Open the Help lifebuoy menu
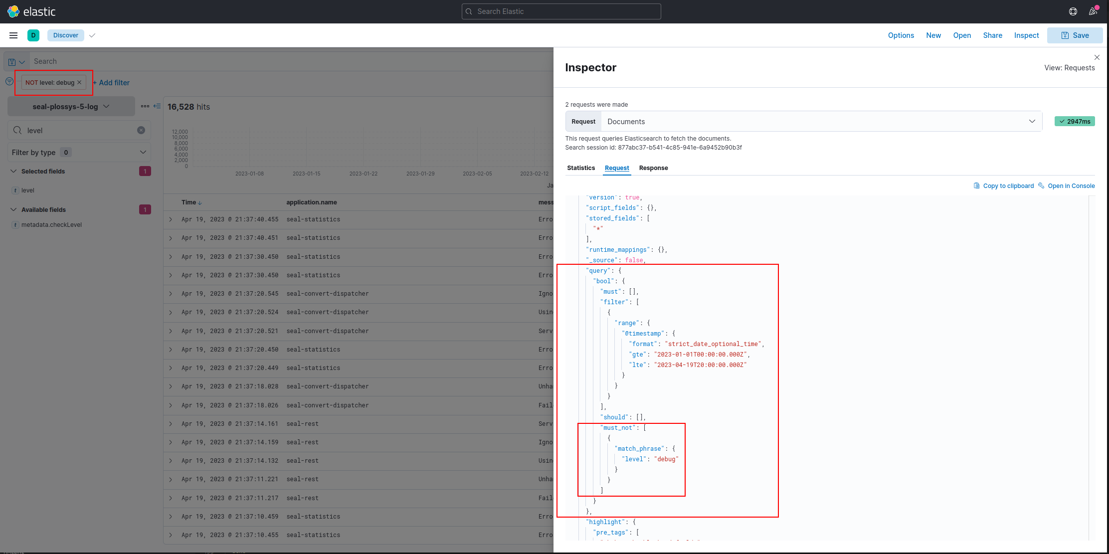Screen dimensions: 1109x554 [x=1073, y=11]
